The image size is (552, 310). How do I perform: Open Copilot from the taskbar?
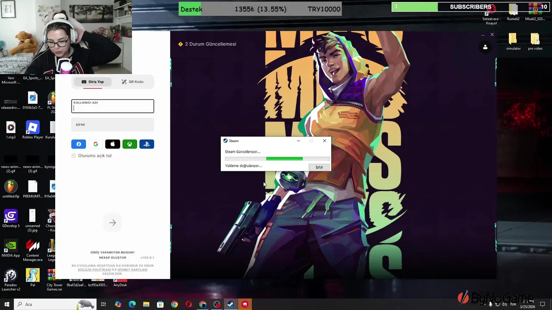point(118,304)
